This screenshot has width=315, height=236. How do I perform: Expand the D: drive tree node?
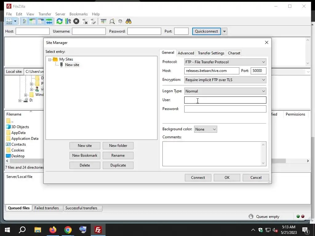[20, 100]
